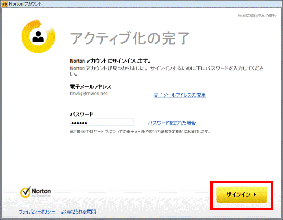Click the アクティブ化の完了 heading

(130, 38)
